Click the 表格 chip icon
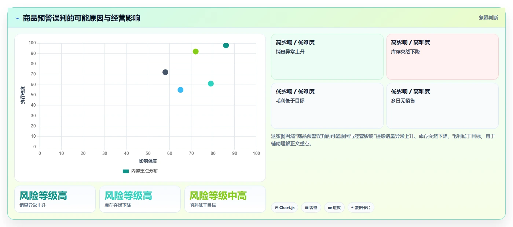The image size is (513, 227). [307, 208]
